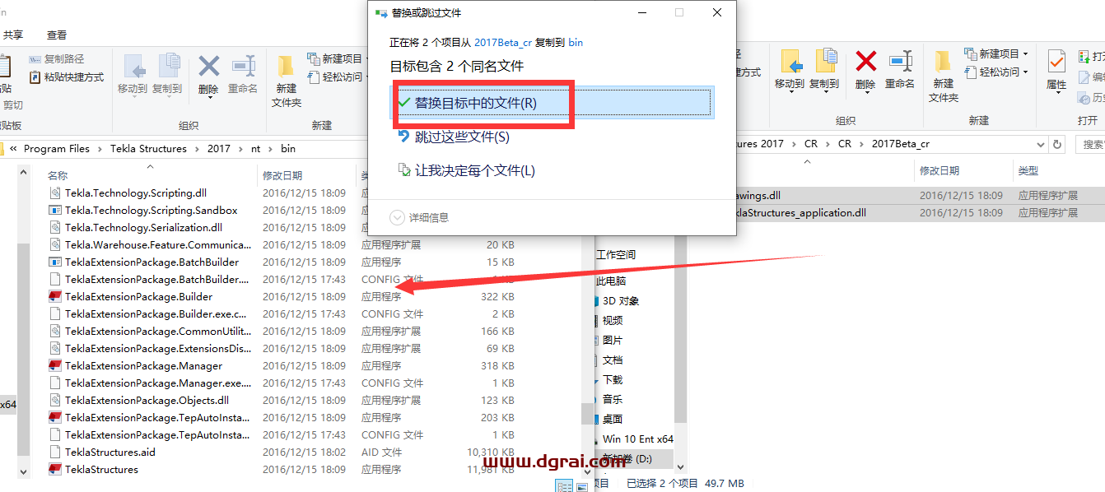The height and width of the screenshot is (492, 1105).
Task: Click 音乐 in right navigation pane
Action: click(613, 400)
